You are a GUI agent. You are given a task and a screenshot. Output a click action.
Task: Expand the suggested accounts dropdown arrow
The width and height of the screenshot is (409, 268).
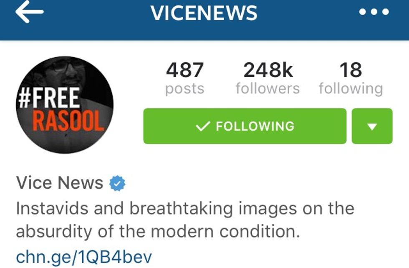click(372, 126)
